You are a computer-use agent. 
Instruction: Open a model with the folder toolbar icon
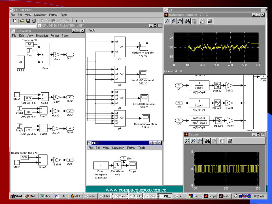22,21
